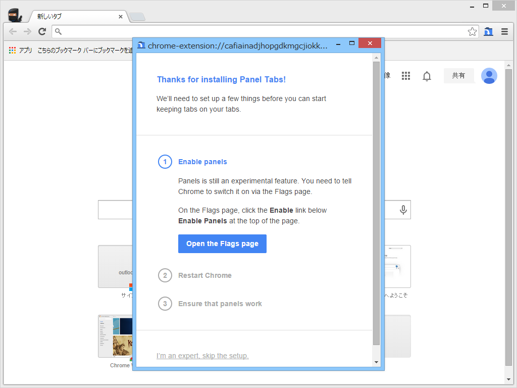Select the step 1 Enable panels circle

[165, 162]
